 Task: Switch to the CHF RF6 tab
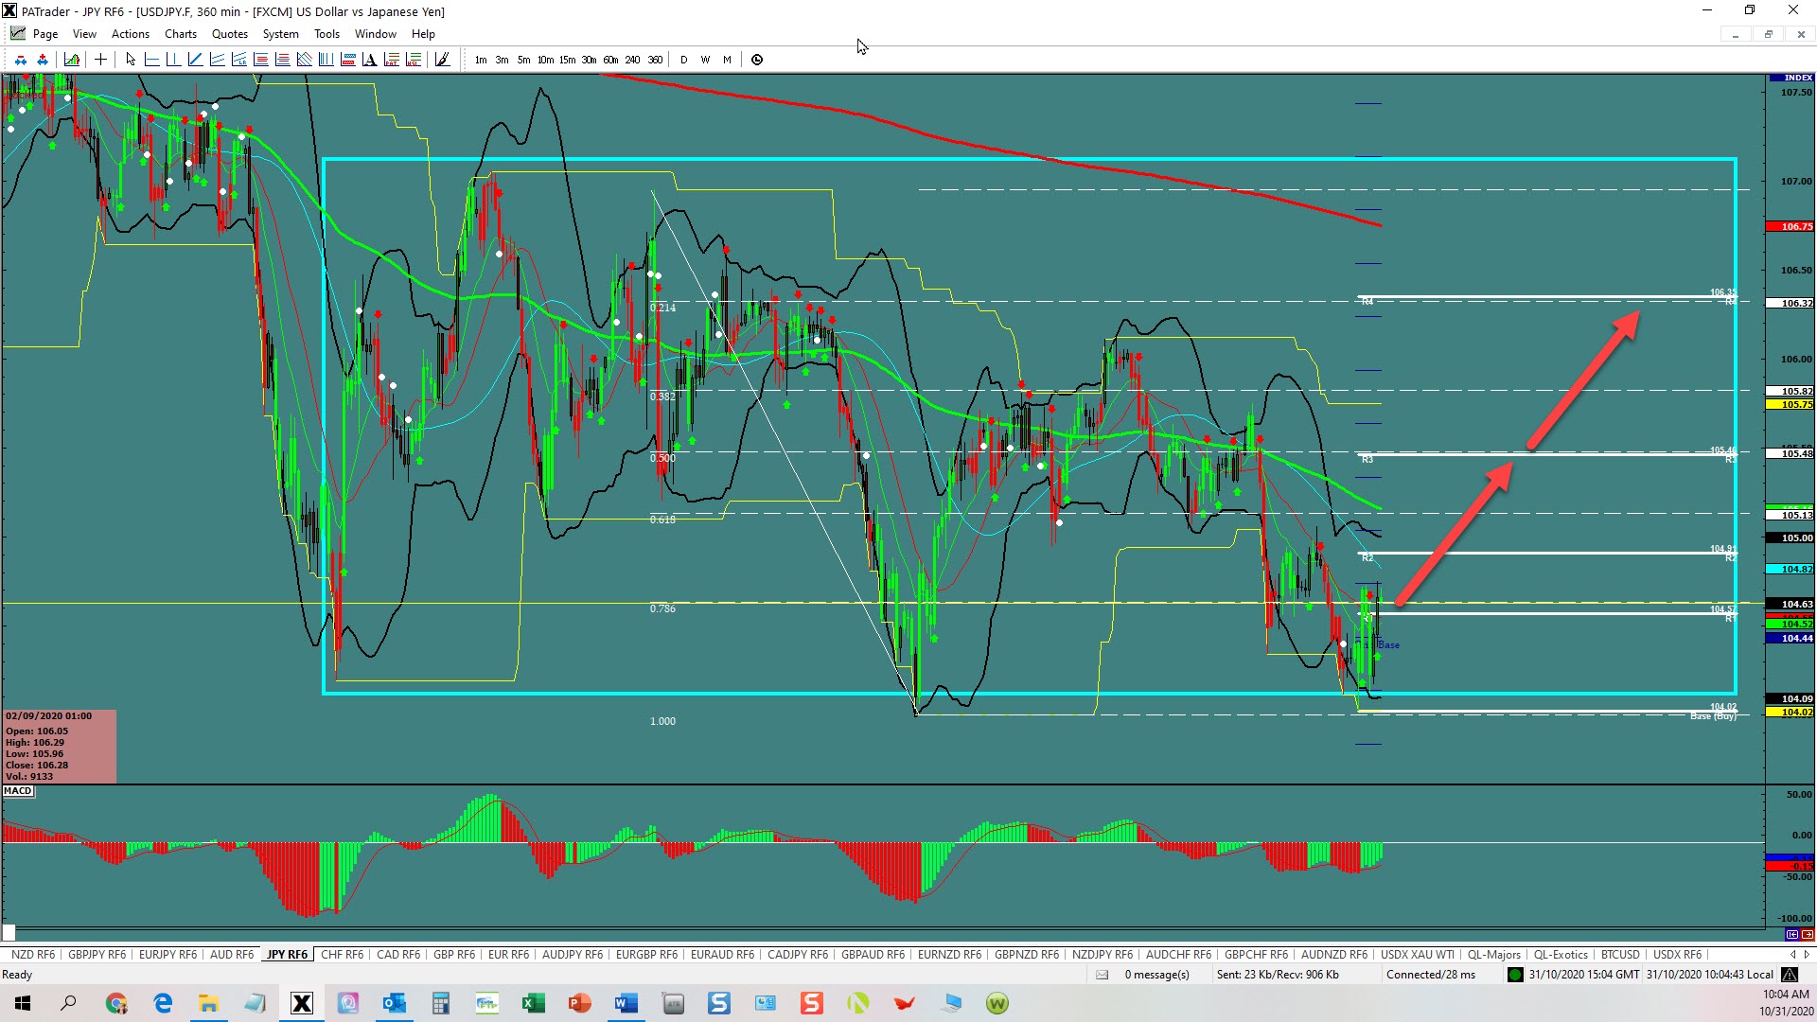click(x=342, y=954)
